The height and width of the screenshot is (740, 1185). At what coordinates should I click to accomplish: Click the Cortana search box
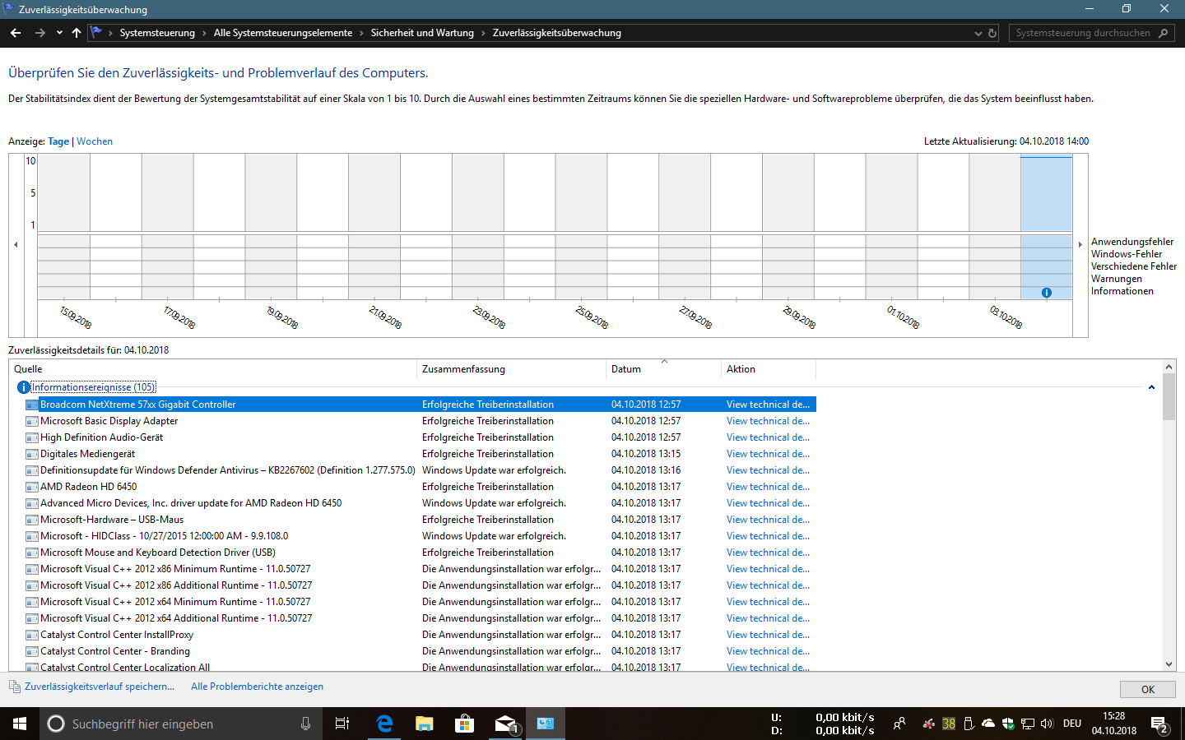(179, 724)
